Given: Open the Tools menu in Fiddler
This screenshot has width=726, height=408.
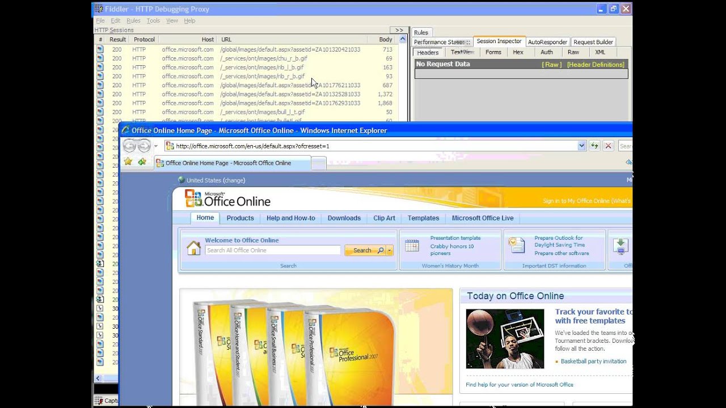Looking at the screenshot, I should (153, 20).
